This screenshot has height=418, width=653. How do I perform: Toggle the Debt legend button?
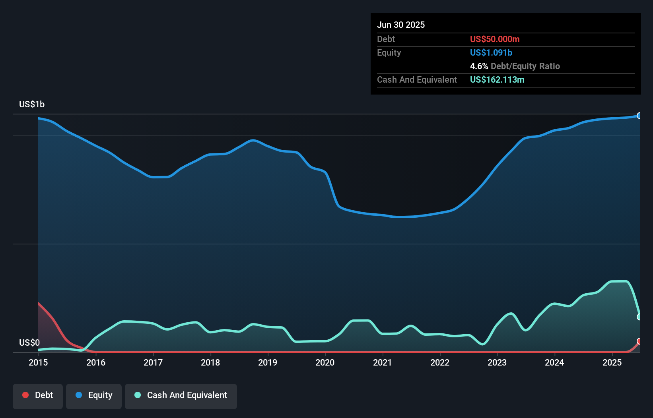[x=38, y=396]
